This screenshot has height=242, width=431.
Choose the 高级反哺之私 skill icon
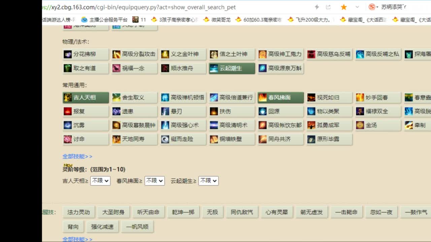pyautogui.click(x=360, y=54)
